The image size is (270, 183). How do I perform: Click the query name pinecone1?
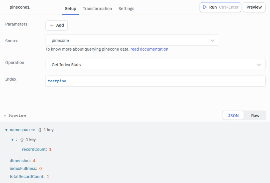click(x=20, y=7)
